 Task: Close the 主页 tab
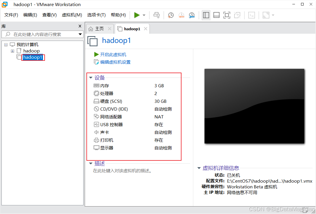tap(110, 29)
